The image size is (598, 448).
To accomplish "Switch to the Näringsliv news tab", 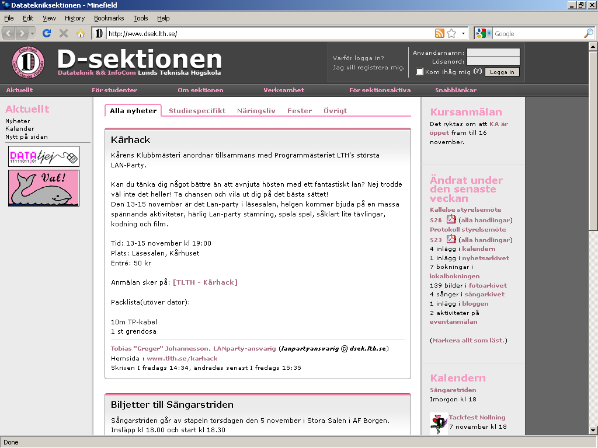I will click(x=256, y=110).
